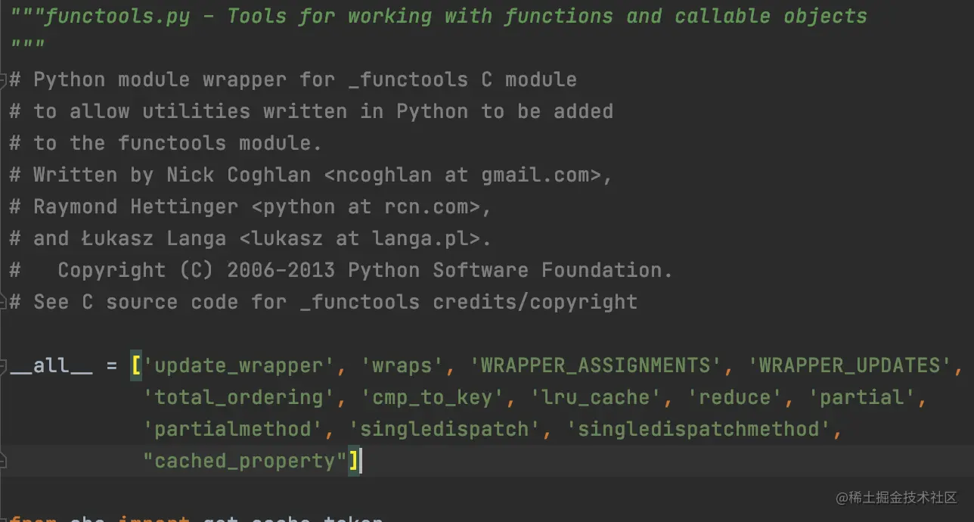Screen dimensions: 974x522
Task: Click the string 'total_ordering'
Action: tap(238, 397)
